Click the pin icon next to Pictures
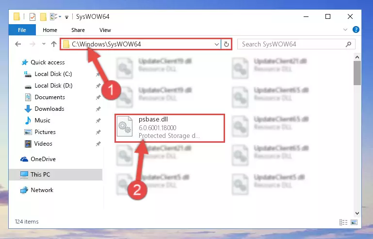The height and width of the screenshot is (239, 373). click(98, 132)
